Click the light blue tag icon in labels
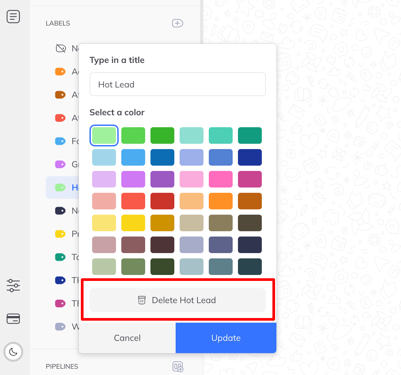Viewport: 401px width, 375px height. (x=60, y=141)
